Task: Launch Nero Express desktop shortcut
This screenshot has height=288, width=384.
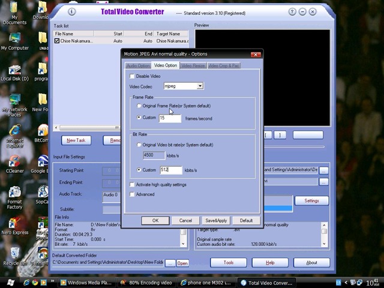Action: (x=14, y=226)
